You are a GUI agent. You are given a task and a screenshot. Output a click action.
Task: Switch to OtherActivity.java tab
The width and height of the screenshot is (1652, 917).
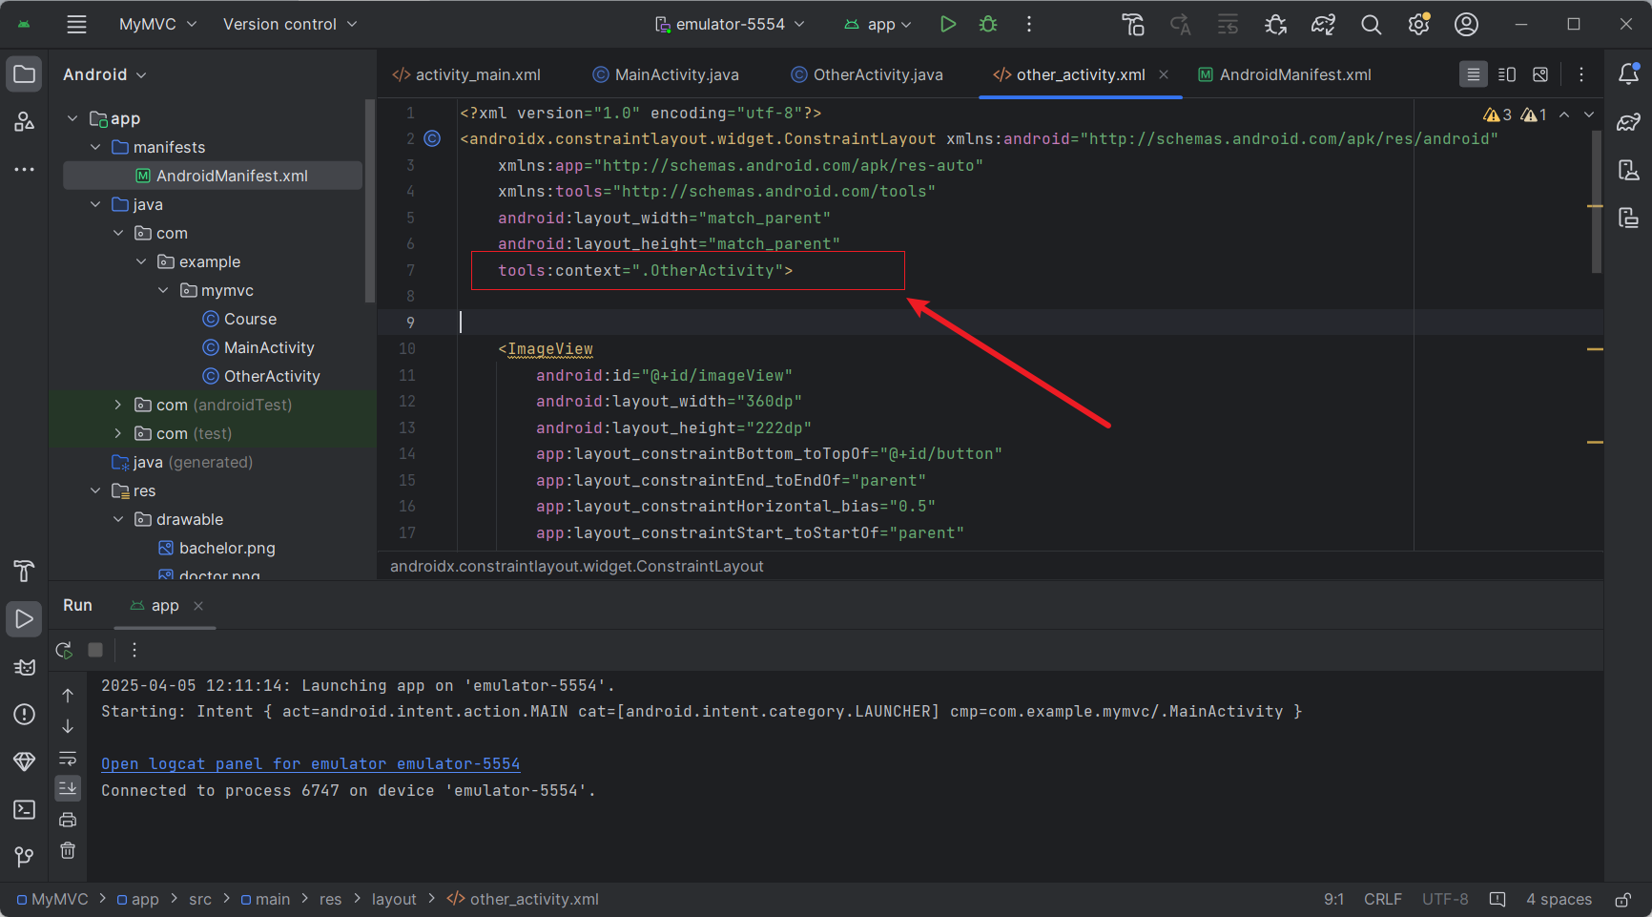[867, 74]
